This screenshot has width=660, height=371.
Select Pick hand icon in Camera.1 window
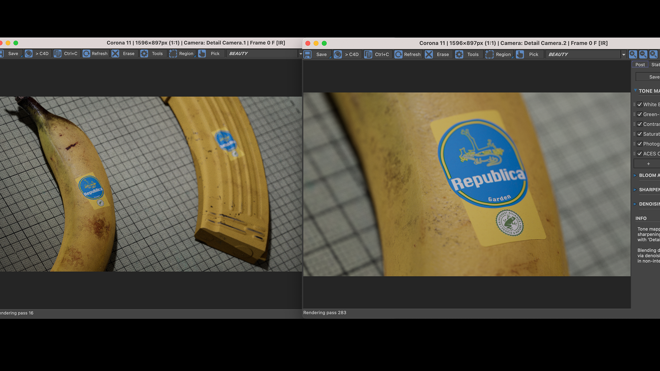click(x=202, y=54)
